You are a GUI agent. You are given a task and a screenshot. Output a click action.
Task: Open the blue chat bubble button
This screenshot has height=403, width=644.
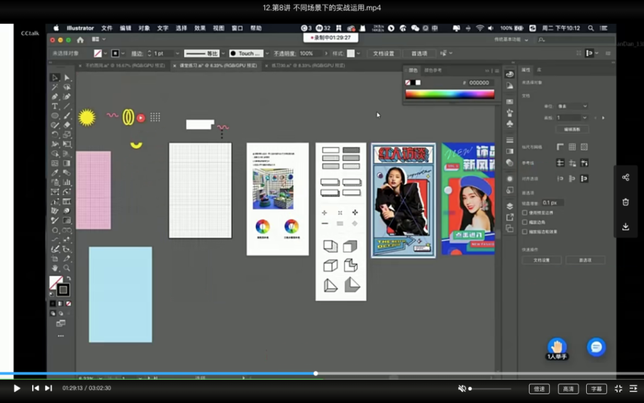click(596, 347)
